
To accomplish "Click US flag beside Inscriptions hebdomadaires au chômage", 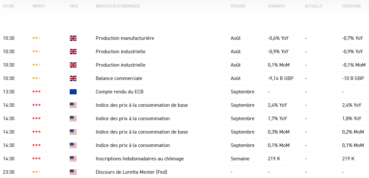I will 73,159.
